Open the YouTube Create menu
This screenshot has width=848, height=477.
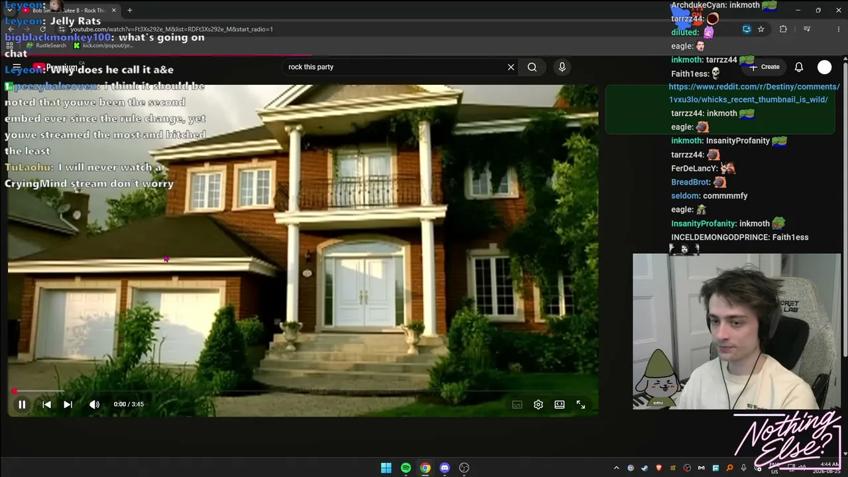click(x=764, y=67)
